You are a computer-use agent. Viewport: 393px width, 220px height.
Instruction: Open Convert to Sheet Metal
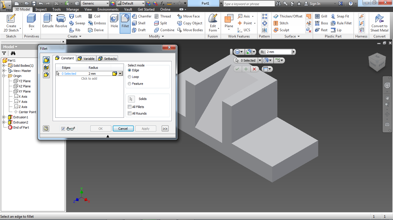tap(379, 23)
